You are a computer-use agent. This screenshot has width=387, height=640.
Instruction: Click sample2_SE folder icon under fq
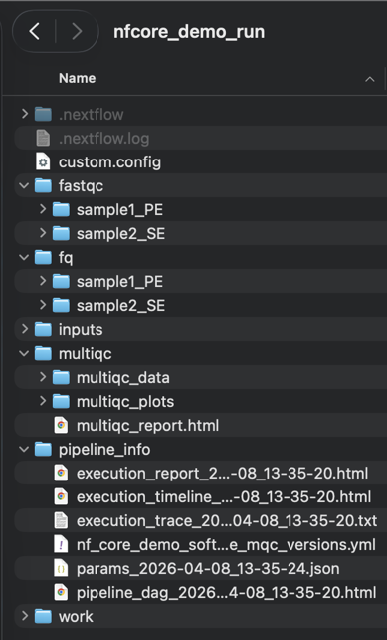coord(61,305)
